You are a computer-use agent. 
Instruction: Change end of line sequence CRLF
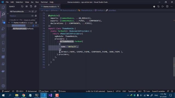click(x=124, y=91)
